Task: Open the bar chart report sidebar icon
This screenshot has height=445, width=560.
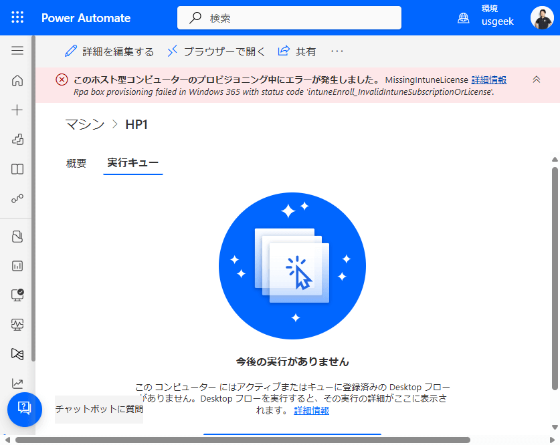Action: (x=17, y=266)
